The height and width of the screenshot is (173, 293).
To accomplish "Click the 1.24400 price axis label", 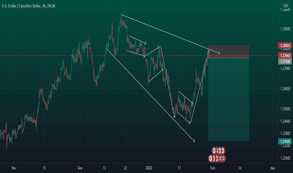I will pyautogui.click(x=285, y=121).
